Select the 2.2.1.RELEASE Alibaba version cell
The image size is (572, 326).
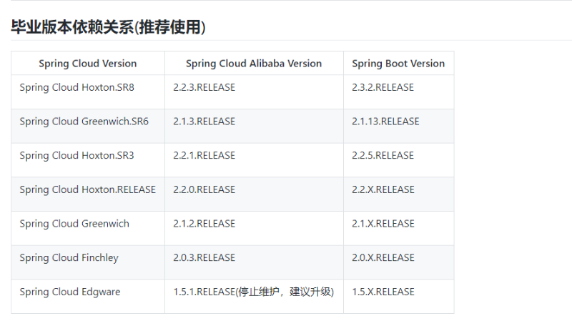point(254,160)
